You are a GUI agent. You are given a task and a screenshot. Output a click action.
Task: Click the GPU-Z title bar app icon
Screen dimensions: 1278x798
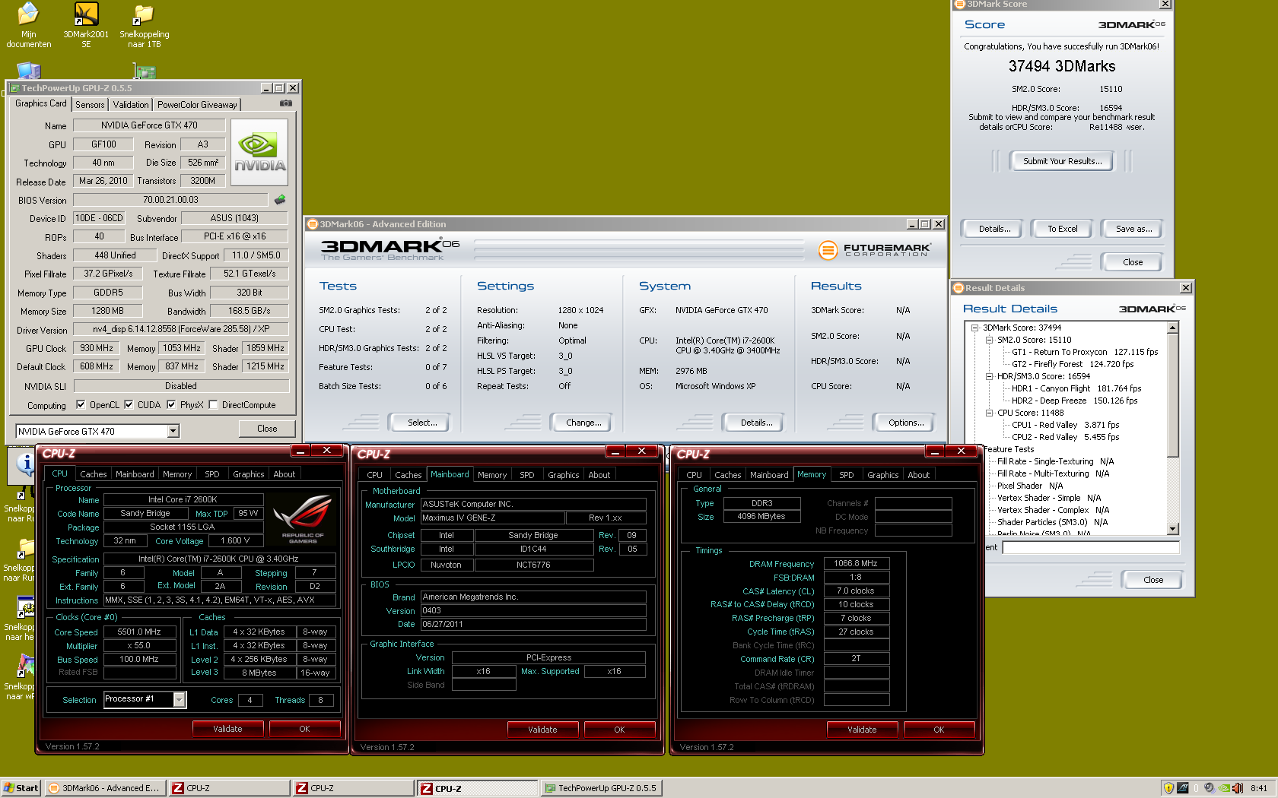14,88
